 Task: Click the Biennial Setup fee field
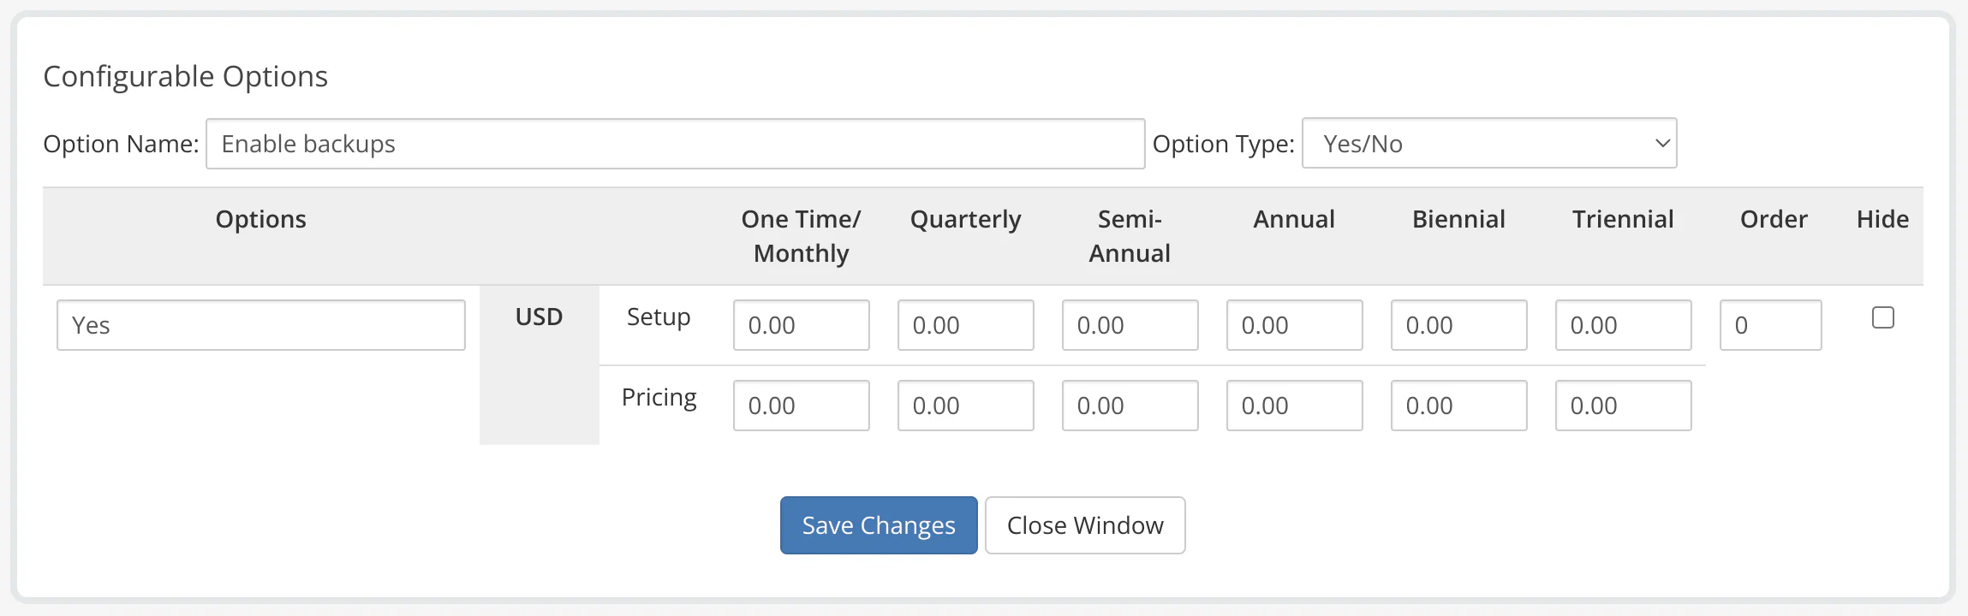[x=1458, y=325]
